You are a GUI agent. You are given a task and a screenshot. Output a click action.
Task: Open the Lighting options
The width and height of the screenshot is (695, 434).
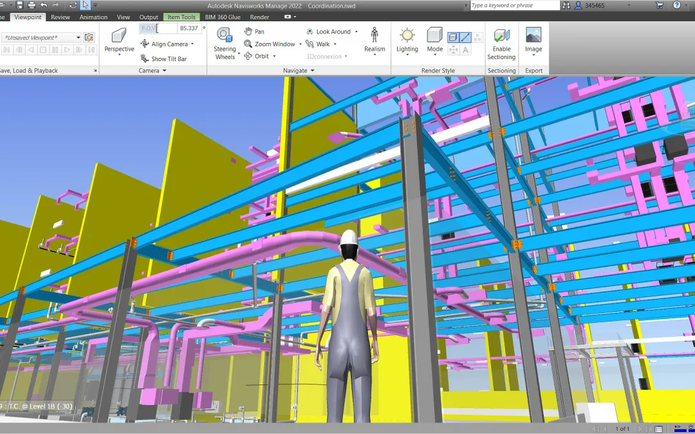[x=407, y=41]
